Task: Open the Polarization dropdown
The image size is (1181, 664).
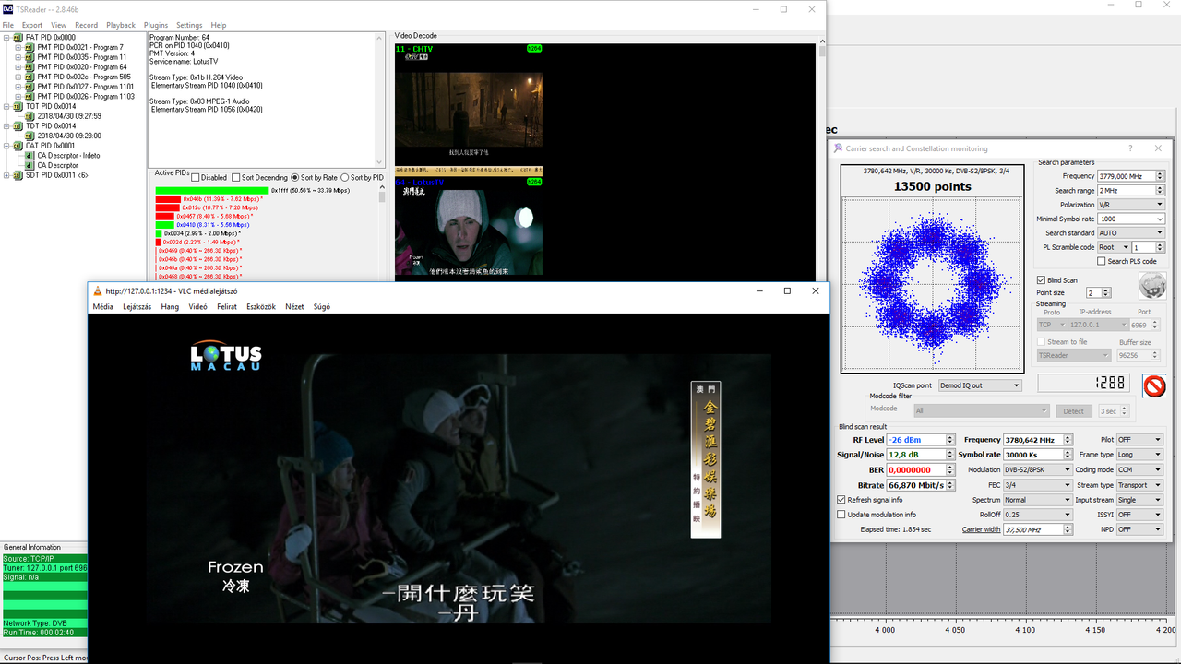Action: [1131, 205]
